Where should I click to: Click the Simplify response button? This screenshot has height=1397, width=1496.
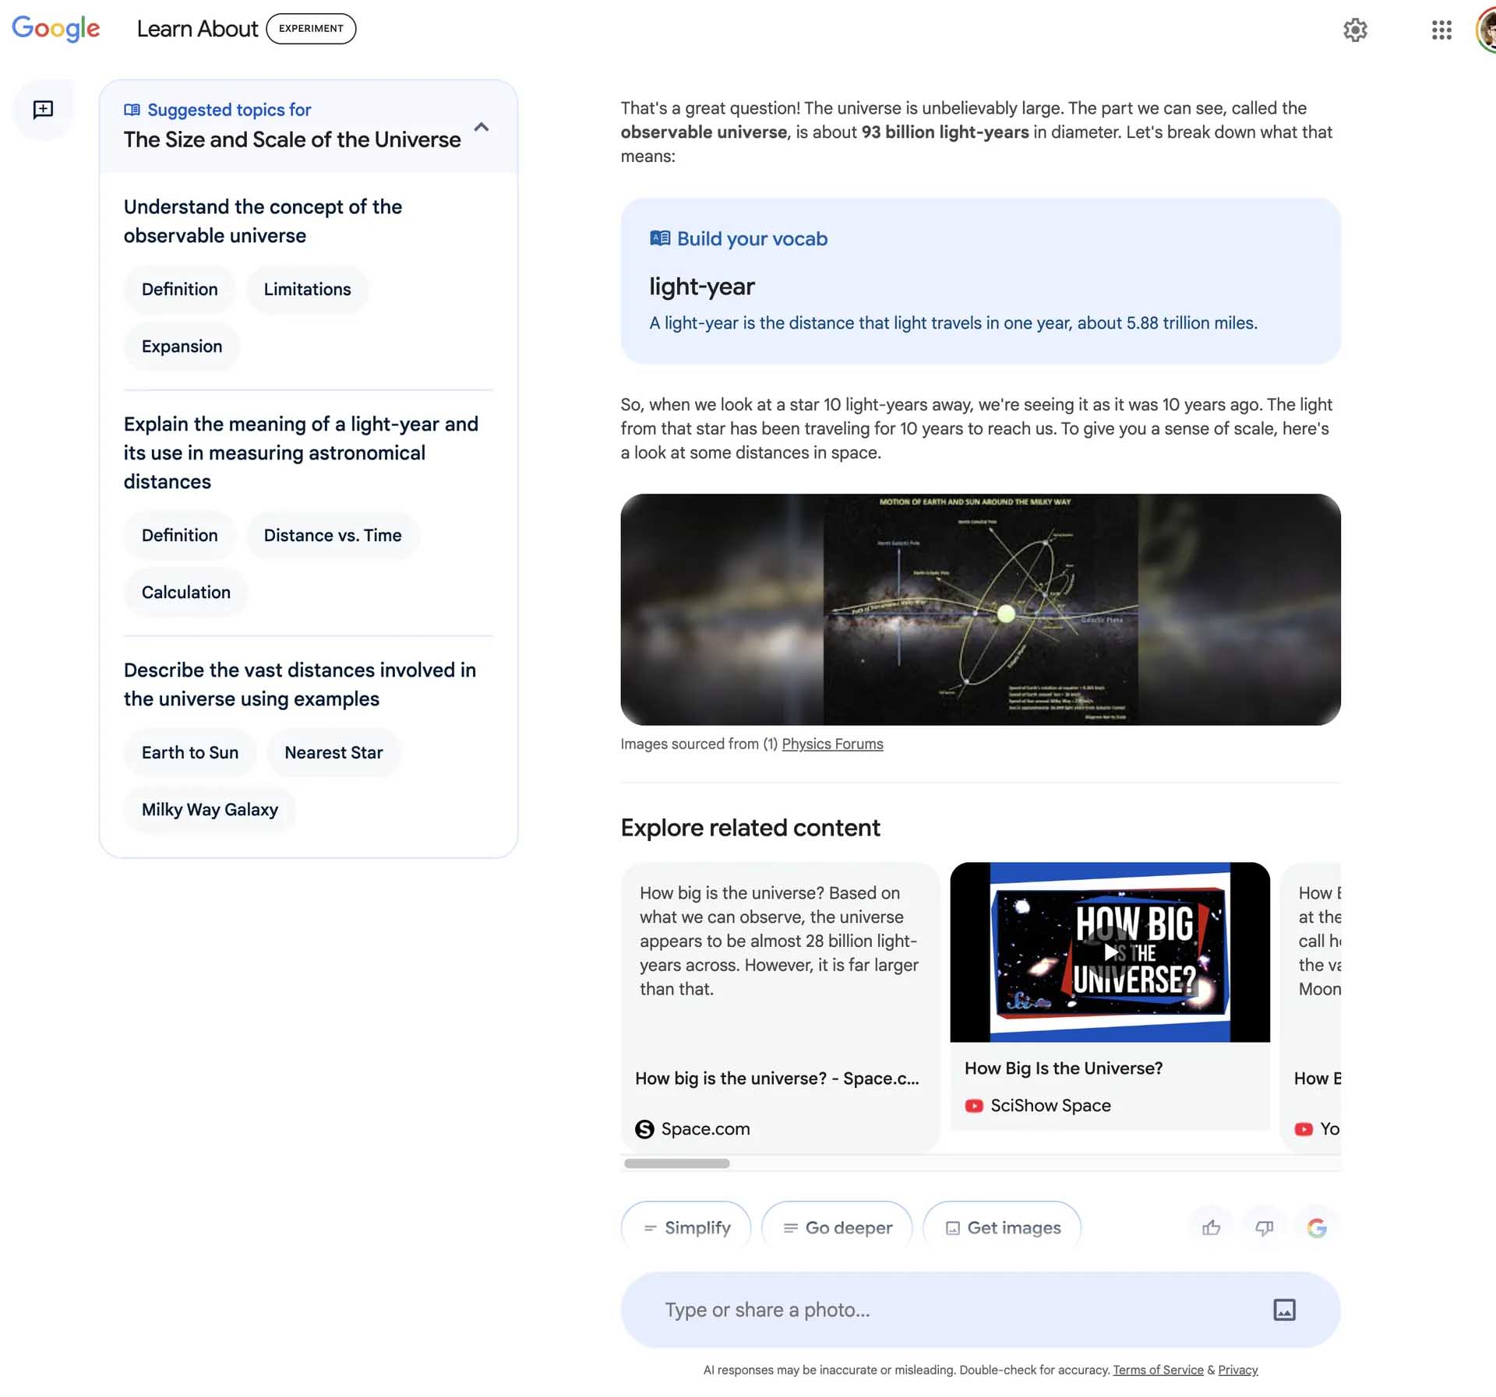(684, 1226)
